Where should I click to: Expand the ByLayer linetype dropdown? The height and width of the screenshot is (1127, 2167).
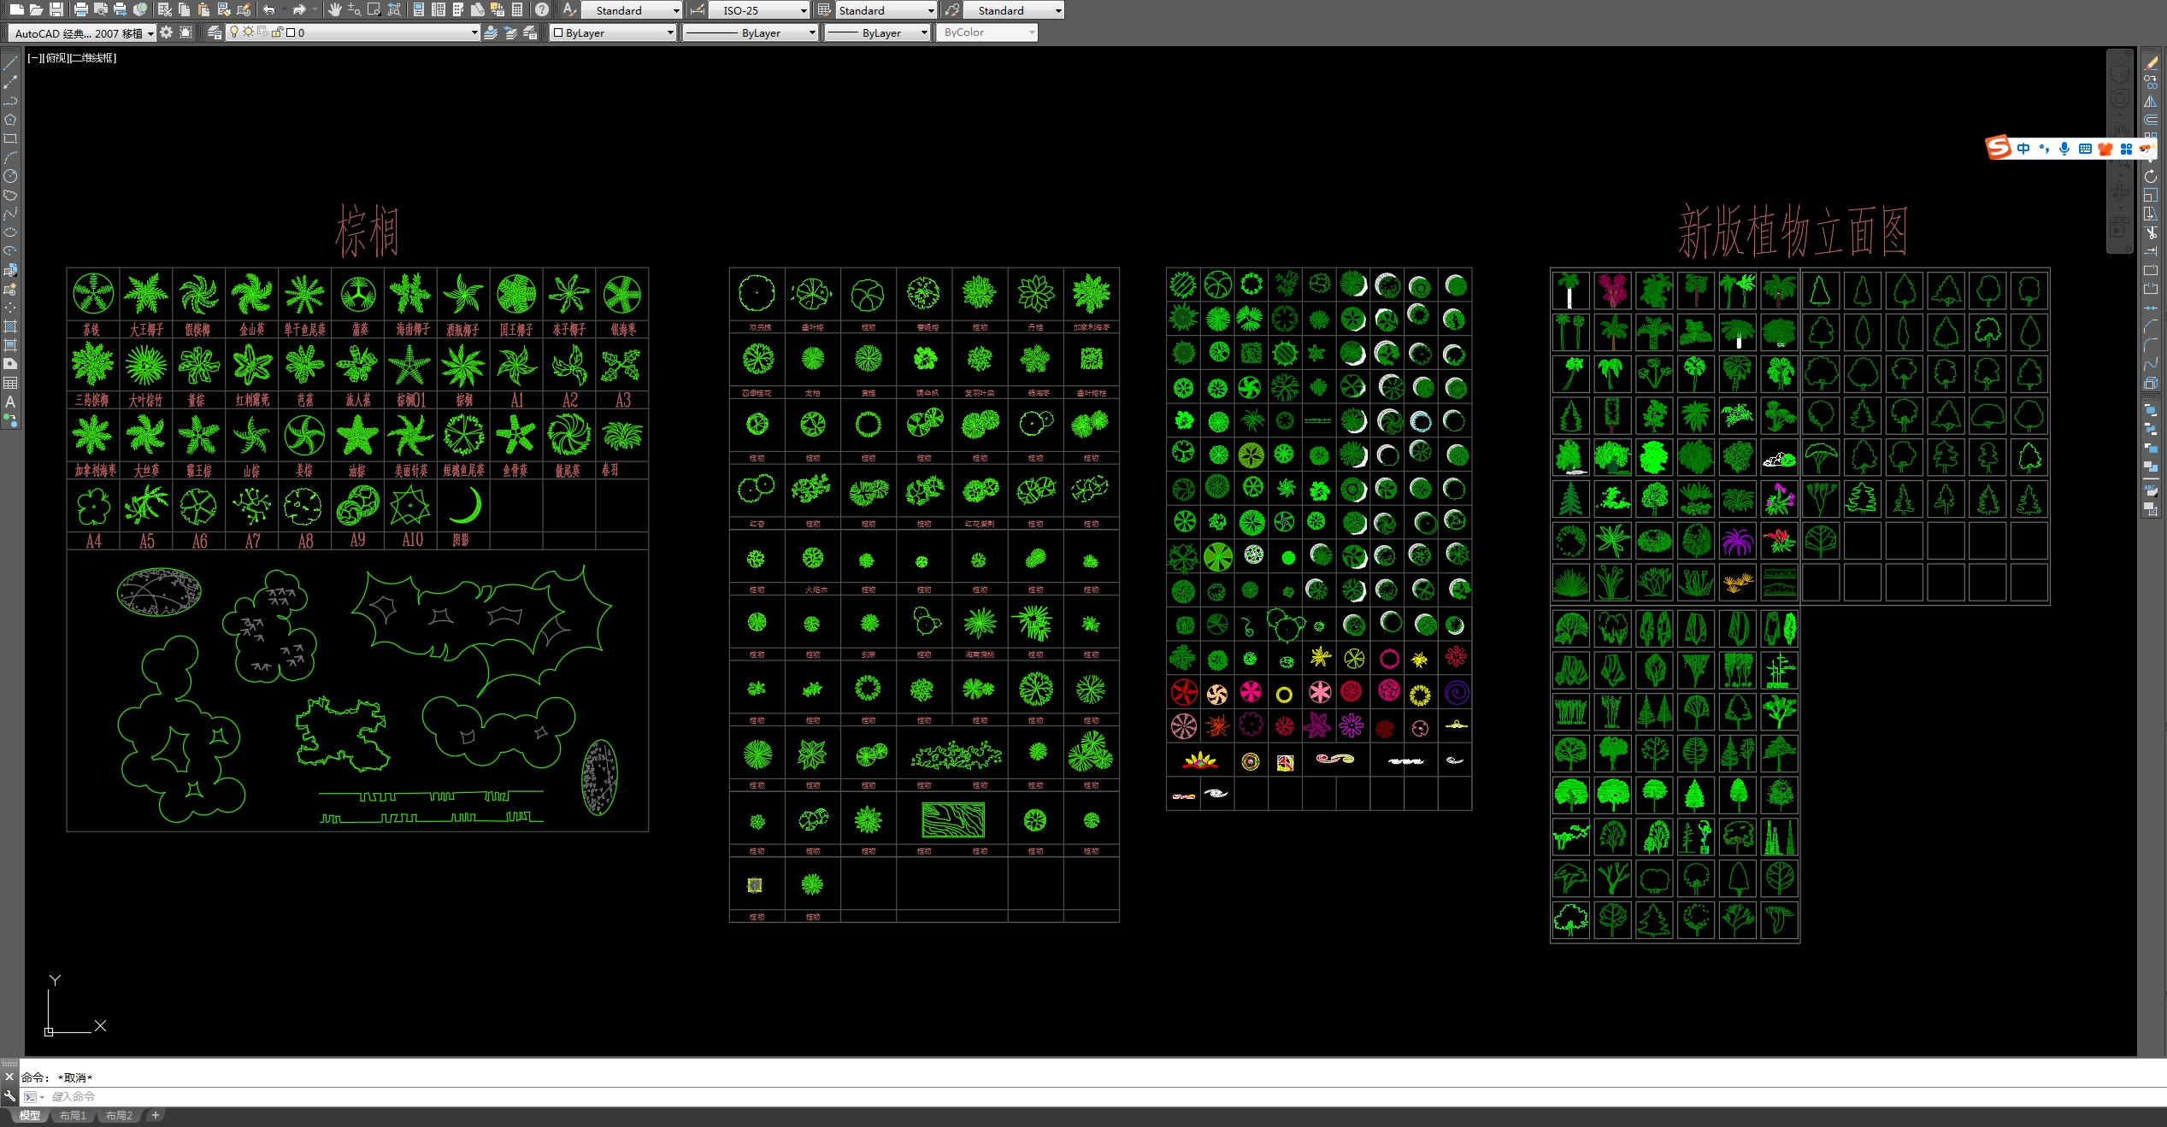(811, 32)
